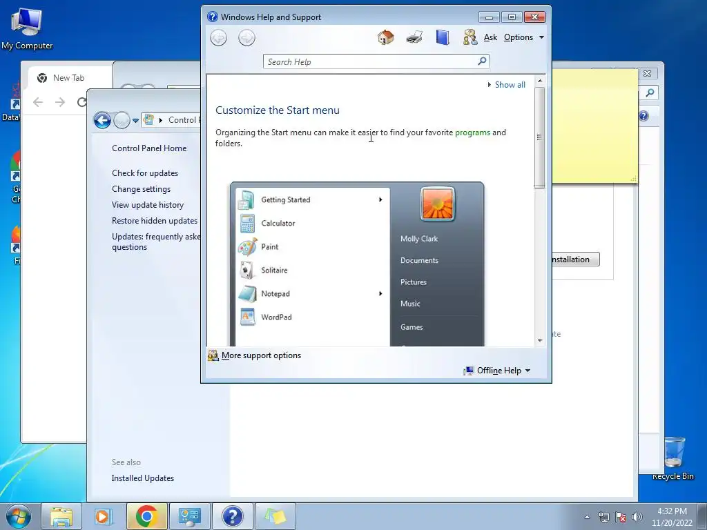Switch to Help and Support taskbar button
707x530 pixels.
coord(232,516)
